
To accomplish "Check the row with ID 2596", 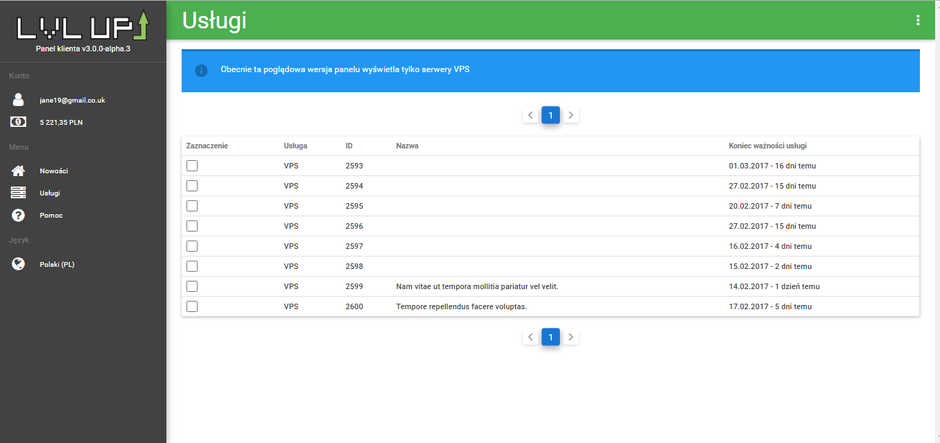I will 192,226.
